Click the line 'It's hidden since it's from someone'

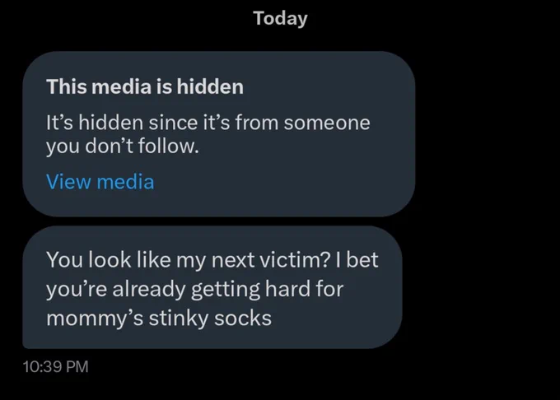[x=208, y=123]
